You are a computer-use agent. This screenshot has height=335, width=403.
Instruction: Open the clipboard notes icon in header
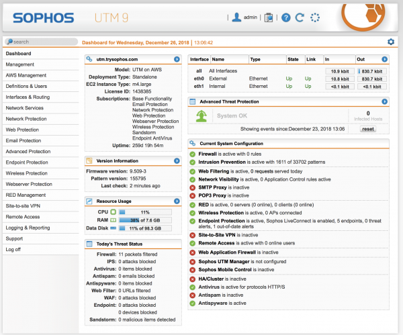pos(269,17)
